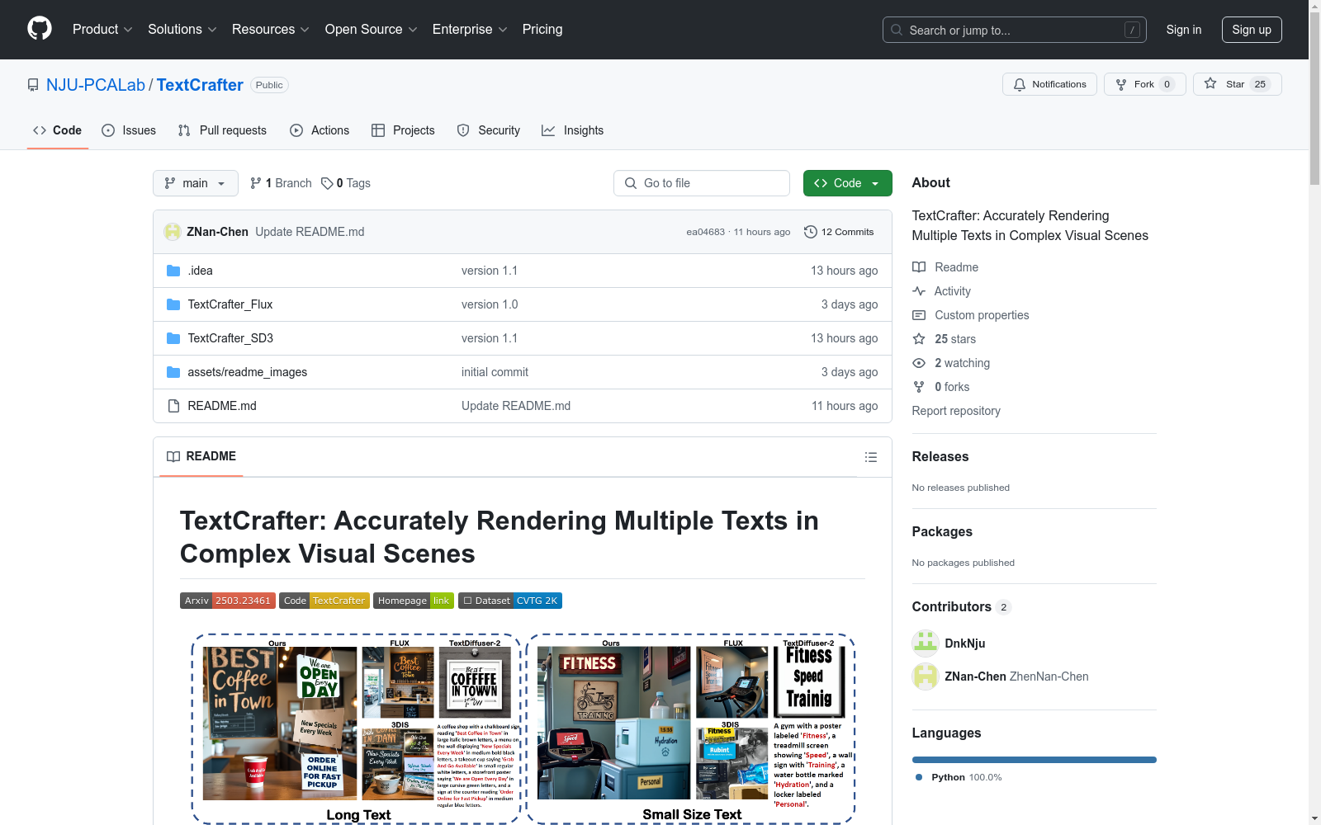The width and height of the screenshot is (1321, 825).
Task: Switch to the Projects tab
Action: coord(403,130)
